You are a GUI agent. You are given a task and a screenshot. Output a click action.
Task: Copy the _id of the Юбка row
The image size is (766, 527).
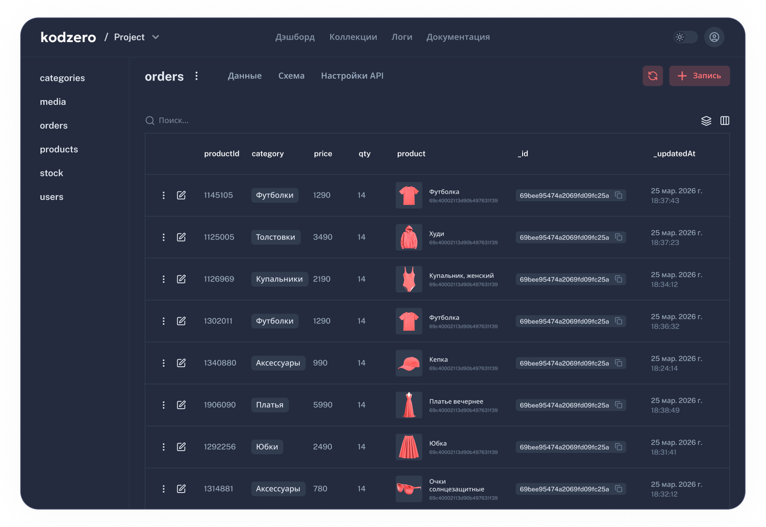click(619, 447)
